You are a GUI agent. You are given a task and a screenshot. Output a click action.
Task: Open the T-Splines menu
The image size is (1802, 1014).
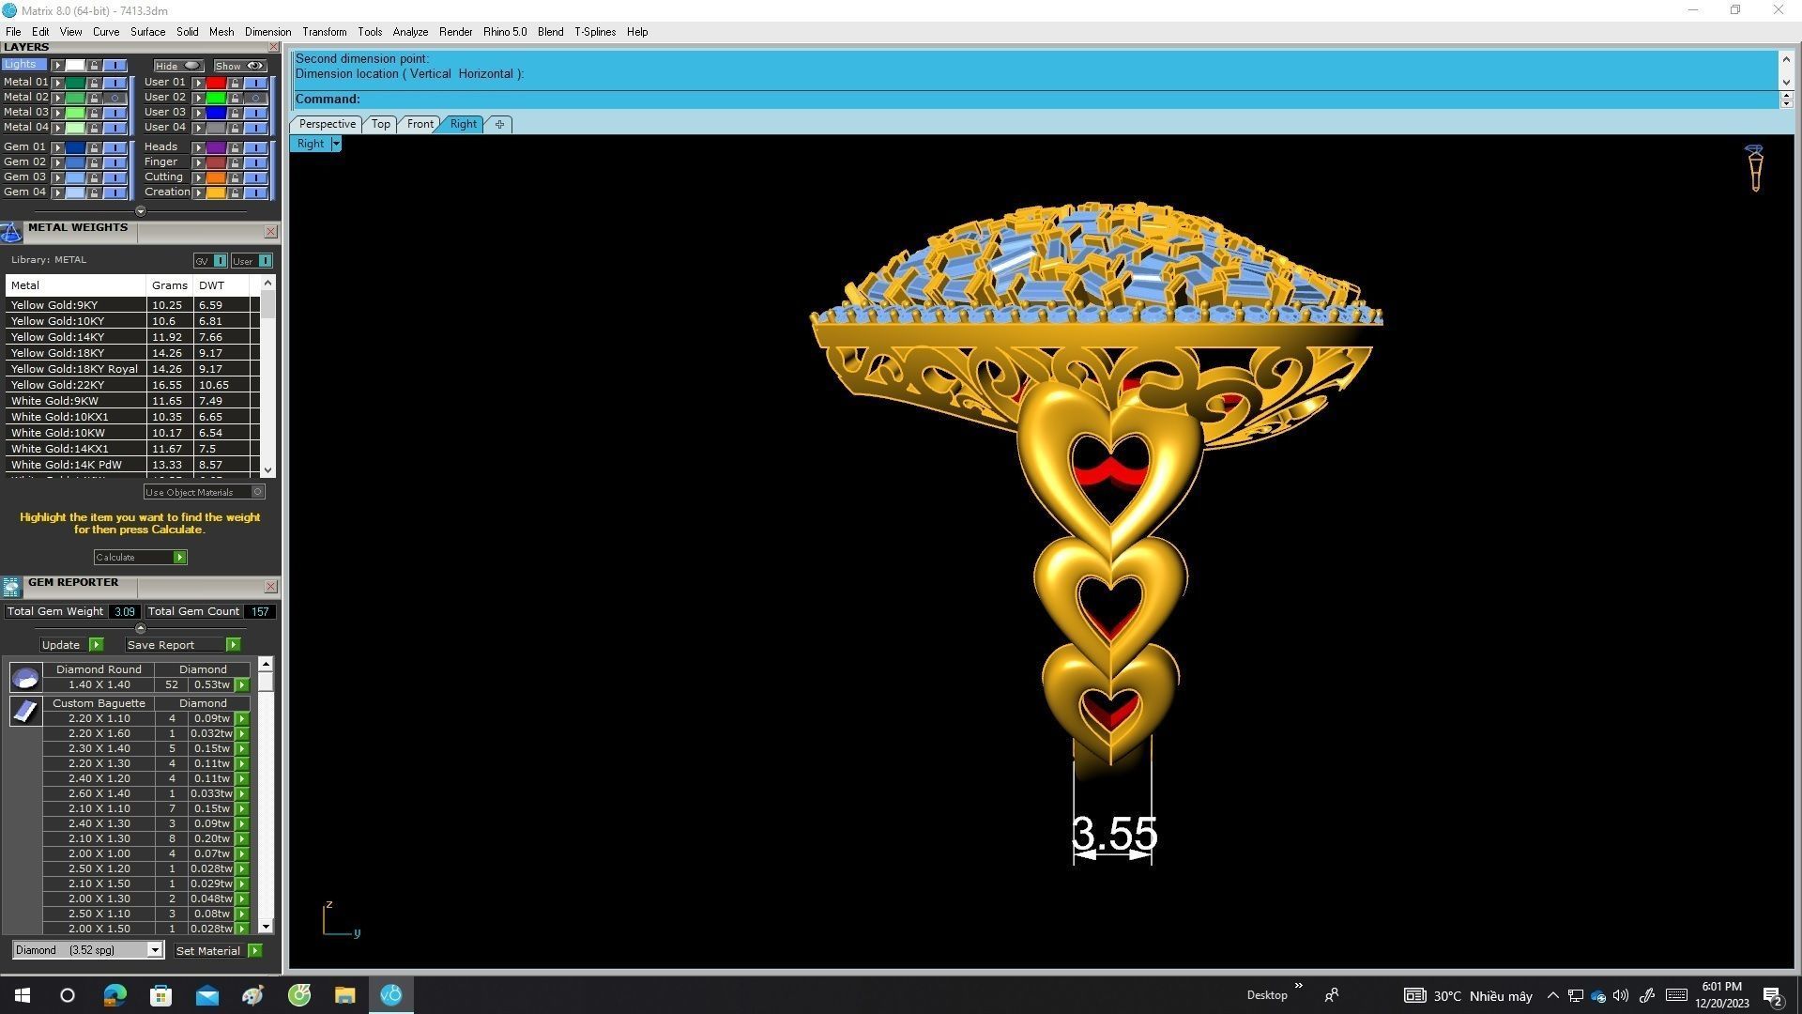point(595,32)
